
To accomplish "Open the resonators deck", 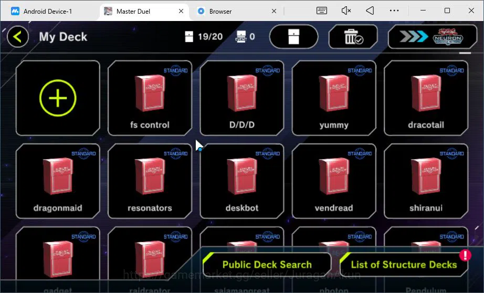I will point(150,181).
